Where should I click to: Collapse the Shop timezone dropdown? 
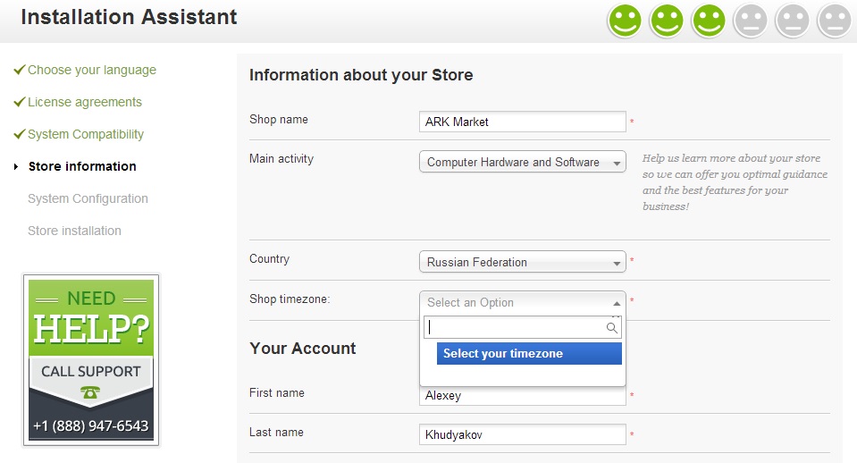point(522,302)
